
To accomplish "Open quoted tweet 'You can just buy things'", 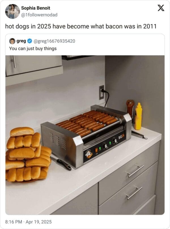I will (33, 48).
